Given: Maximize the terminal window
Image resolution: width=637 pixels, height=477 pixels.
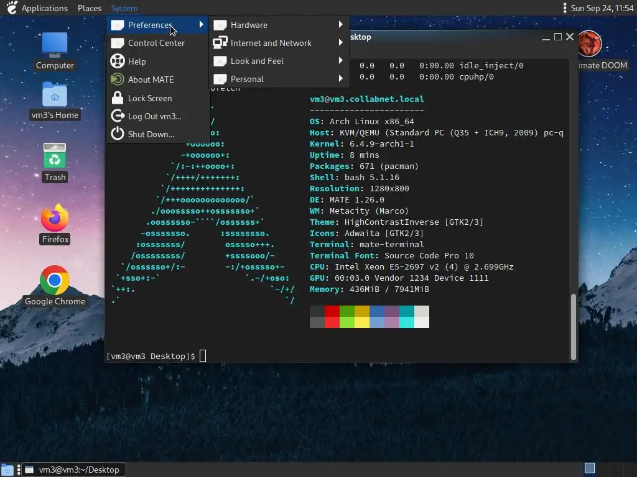Looking at the screenshot, I should click(x=558, y=37).
